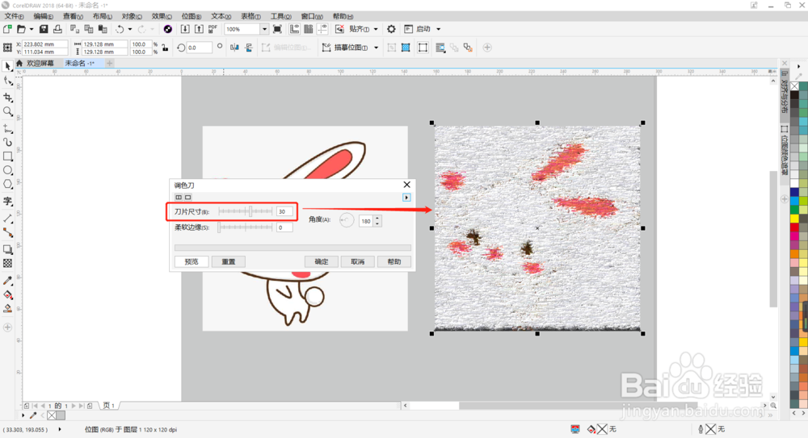Click the 重置 reset button
This screenshot has width=808, height=438.
pyautogui.click(x=229, y=261)
